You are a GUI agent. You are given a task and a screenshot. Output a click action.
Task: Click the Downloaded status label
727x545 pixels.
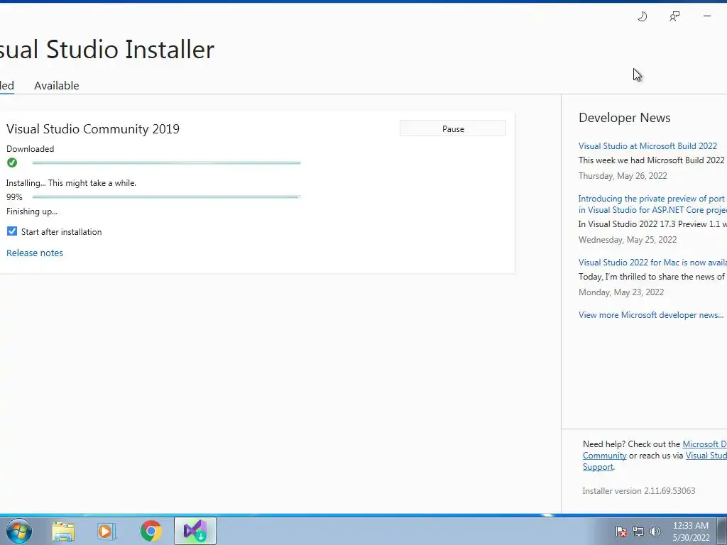pyautogui.click(x=30, y=149)
